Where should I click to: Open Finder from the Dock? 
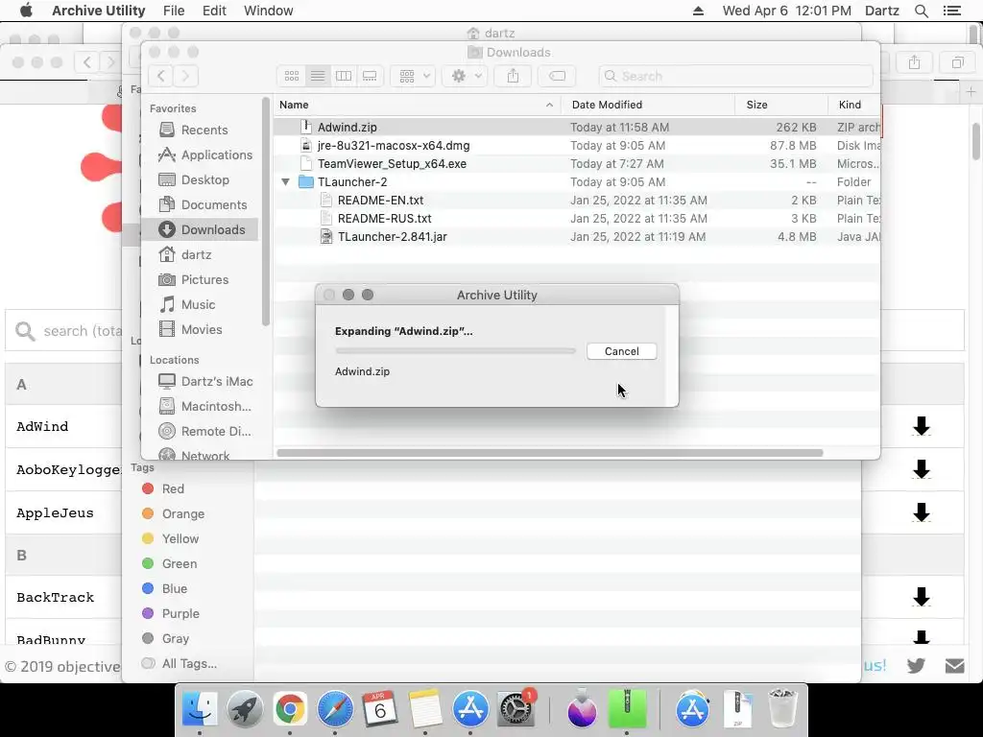(x=200, y=709)
